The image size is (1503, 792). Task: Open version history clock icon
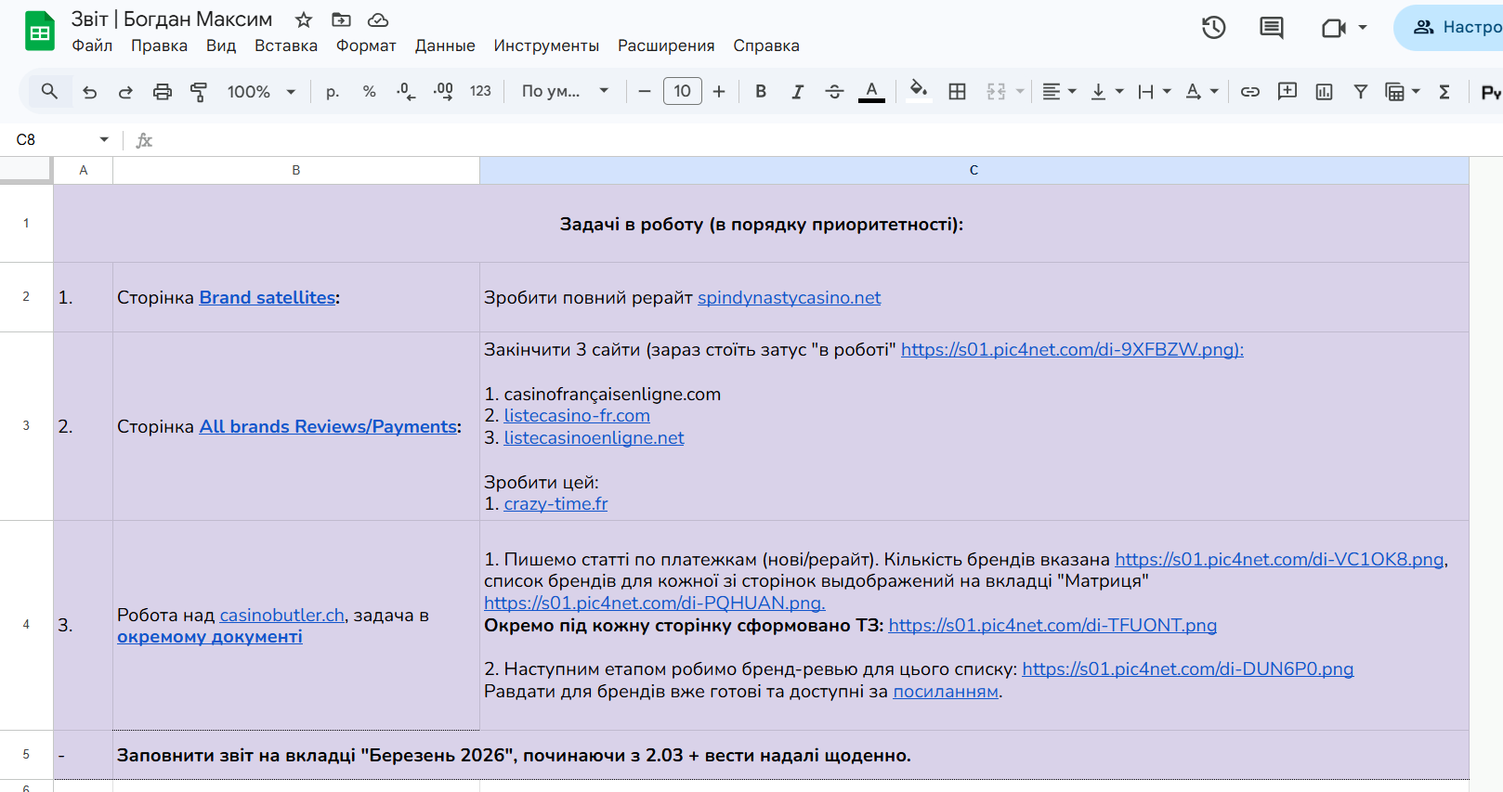[1213, 28]
